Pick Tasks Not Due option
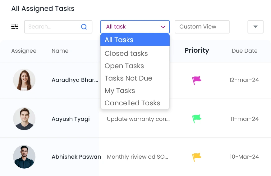This screenshot has height=176, width=271. [128, 78]
